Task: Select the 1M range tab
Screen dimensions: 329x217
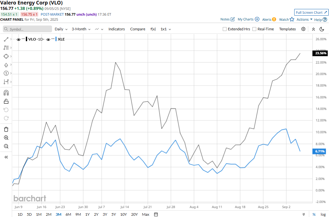Action: point(39,214)
